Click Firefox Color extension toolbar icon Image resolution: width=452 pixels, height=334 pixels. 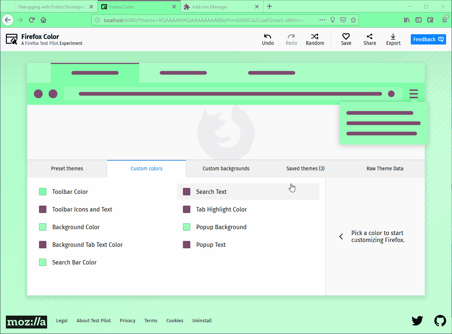(x=430, y=20)
